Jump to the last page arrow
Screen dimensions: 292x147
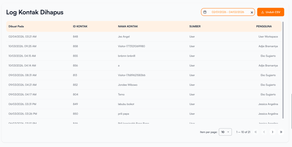[281, 132]
